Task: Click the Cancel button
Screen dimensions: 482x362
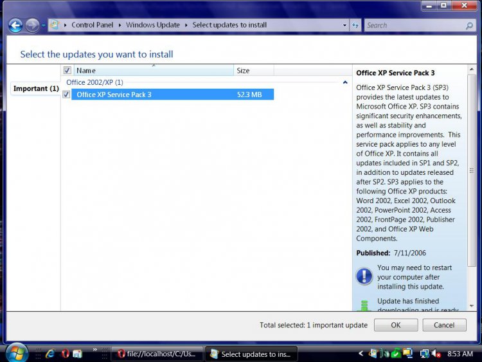Action: pos(444,325)
